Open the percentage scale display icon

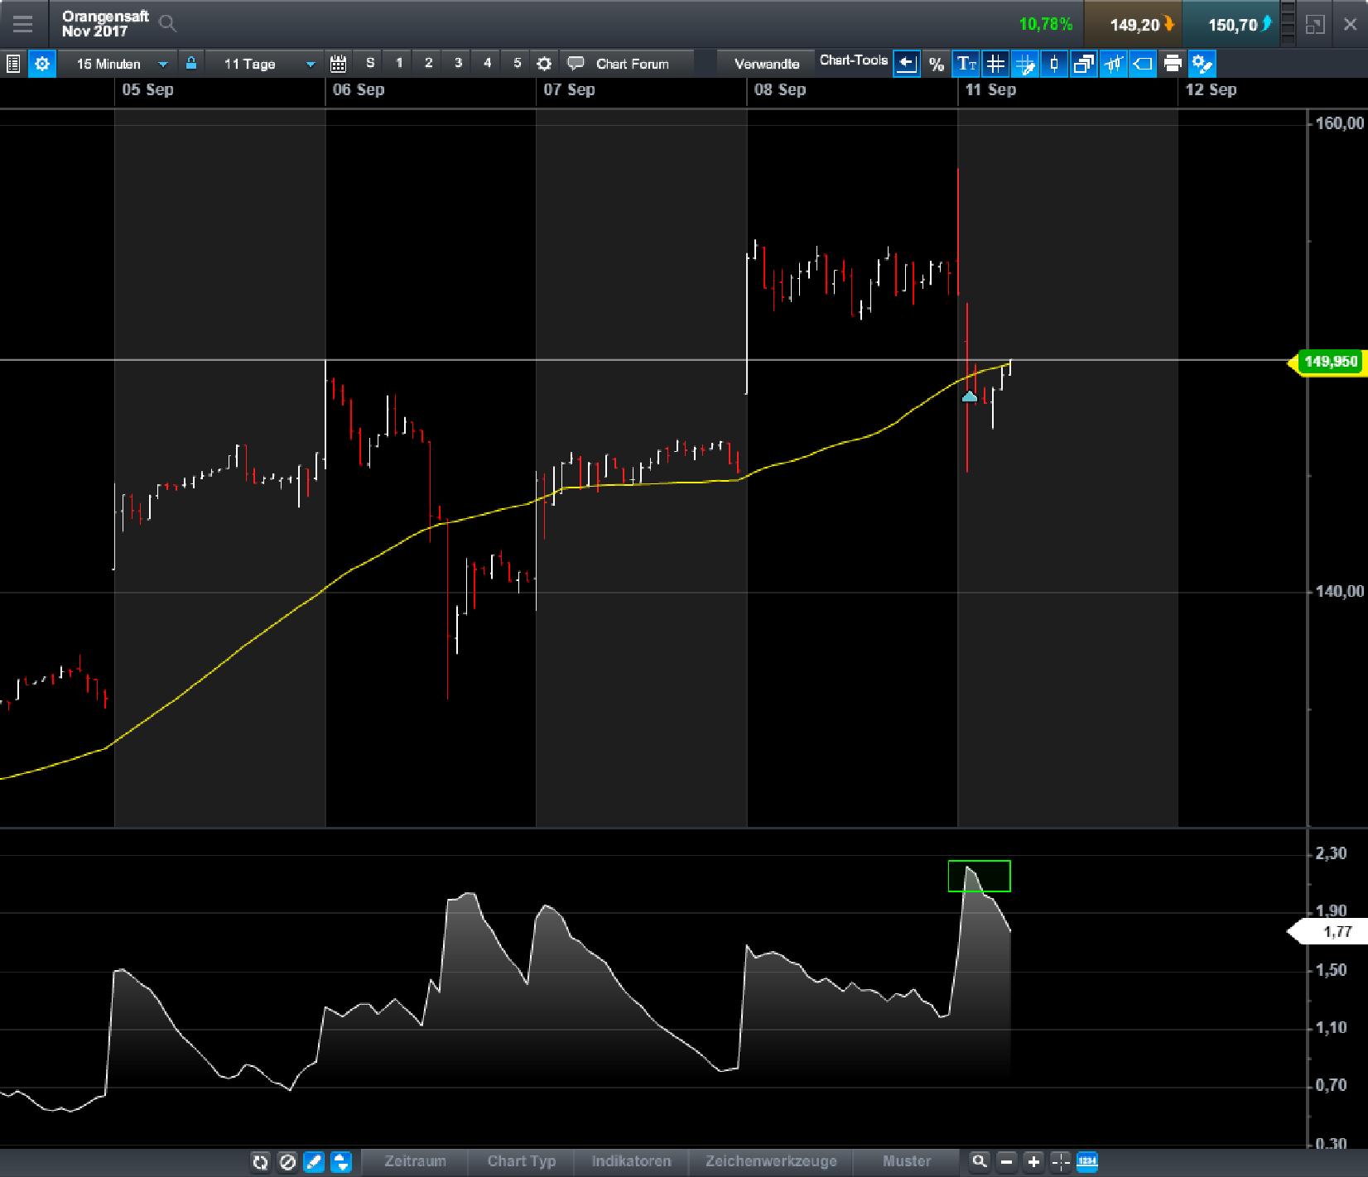(x=937, y=64)
